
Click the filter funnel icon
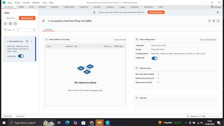tap(5, 30)
